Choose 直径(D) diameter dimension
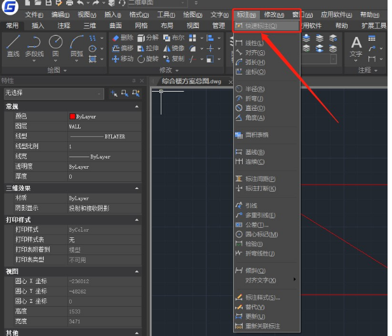Viewport: 392px width, 336px height. pos(266,108)
